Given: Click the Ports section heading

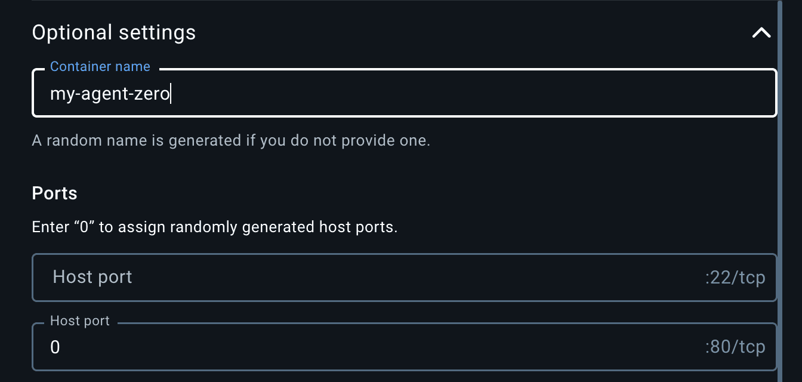Looking at the screenshot, I should (x=54, y=193).
